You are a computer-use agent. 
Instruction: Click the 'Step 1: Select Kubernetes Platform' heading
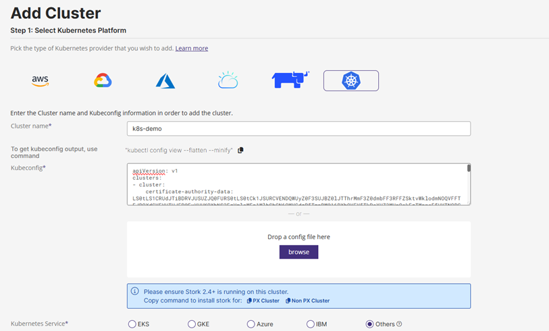pyautogui.click(x=68, y=30)
